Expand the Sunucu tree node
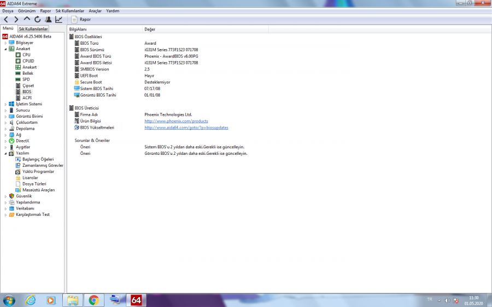This screenshot has height=307, width=492. pos(5,111)
